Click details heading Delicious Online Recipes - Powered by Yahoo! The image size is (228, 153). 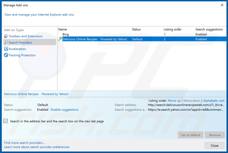click(x=36, y=94)
